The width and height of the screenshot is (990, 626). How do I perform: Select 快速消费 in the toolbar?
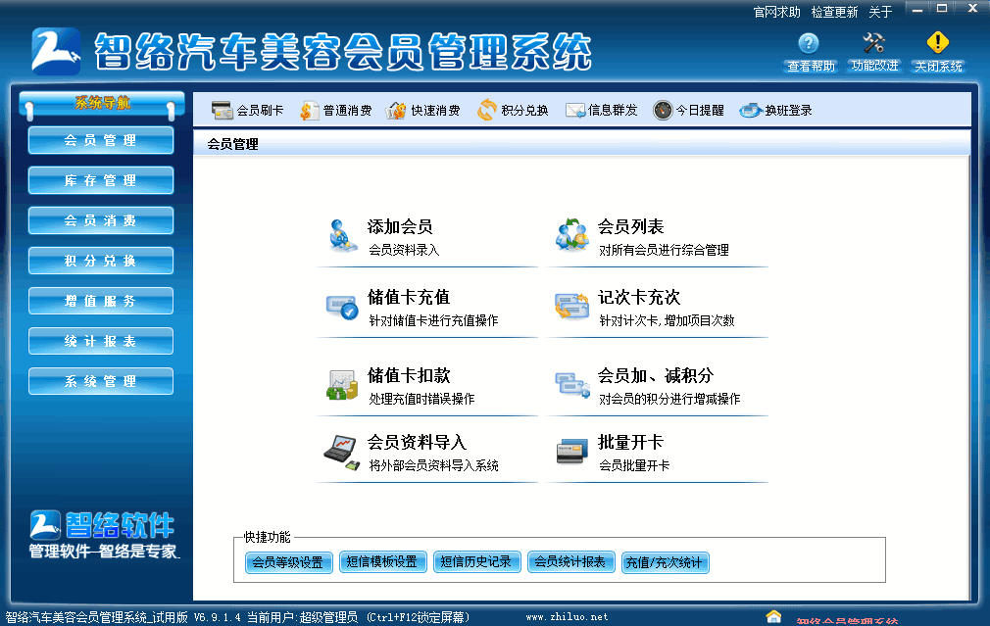[x=423, y=111]
